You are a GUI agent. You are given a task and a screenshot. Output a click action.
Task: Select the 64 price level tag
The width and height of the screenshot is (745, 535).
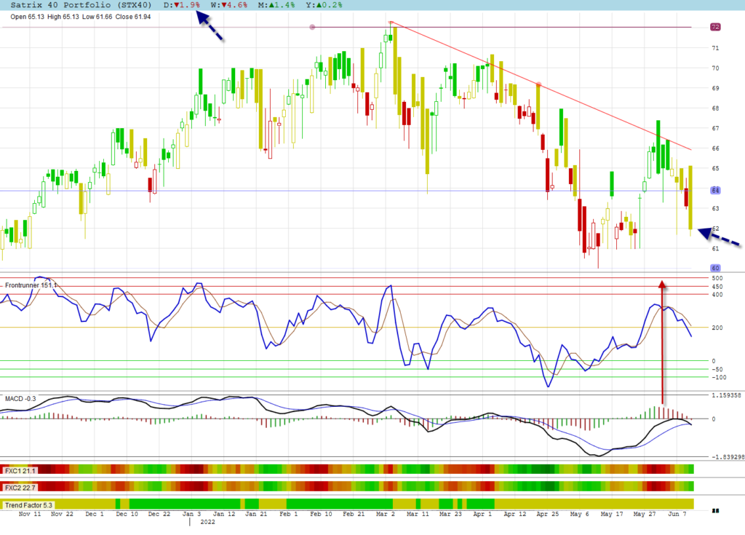715,190
